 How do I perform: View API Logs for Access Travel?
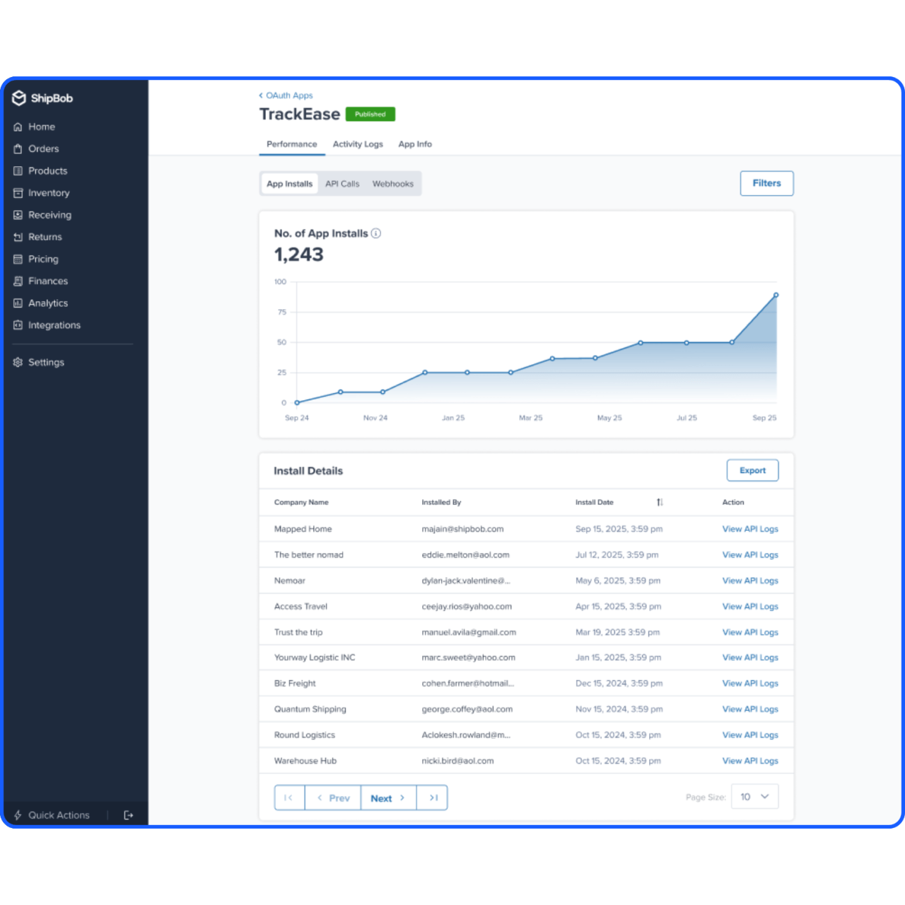pyautogui.click(x=750, y=607)
